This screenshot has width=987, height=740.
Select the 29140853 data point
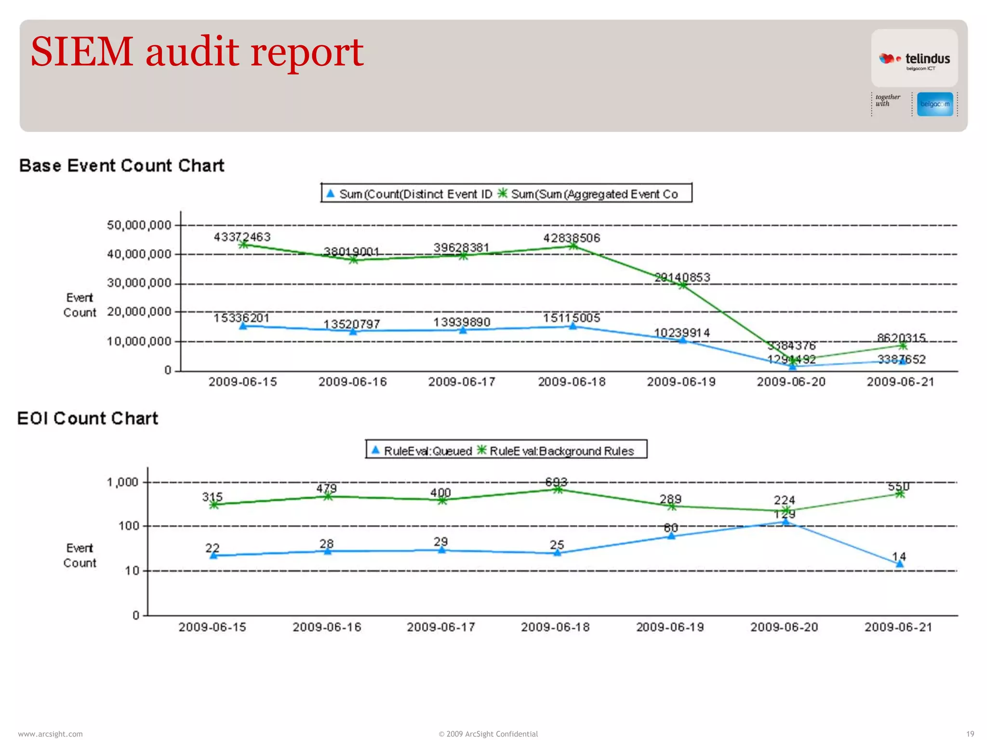tap(683, 285)
